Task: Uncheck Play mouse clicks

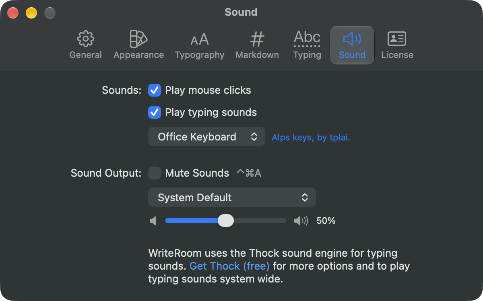Action: [x=155, y=90]
